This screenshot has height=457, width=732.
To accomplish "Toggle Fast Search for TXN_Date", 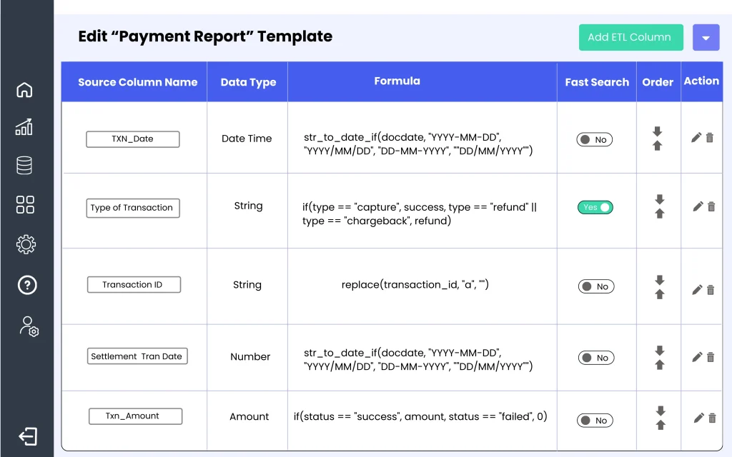I will click(x=594, y=139).
